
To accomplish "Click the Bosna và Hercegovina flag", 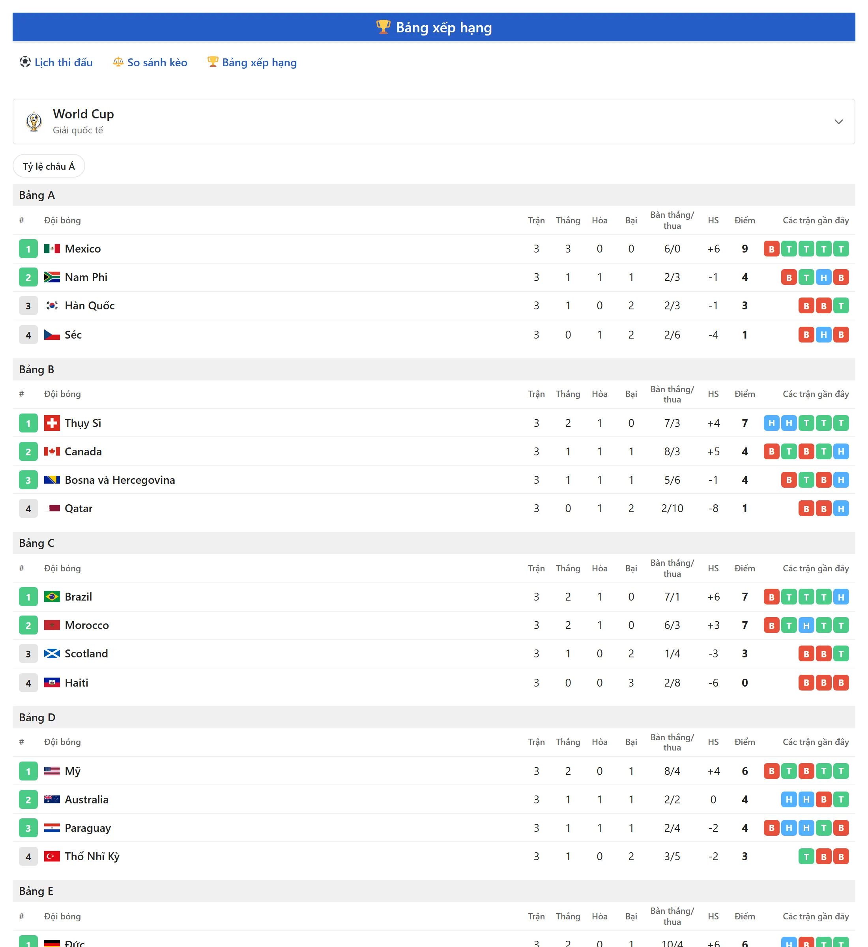I will point(52,480).
